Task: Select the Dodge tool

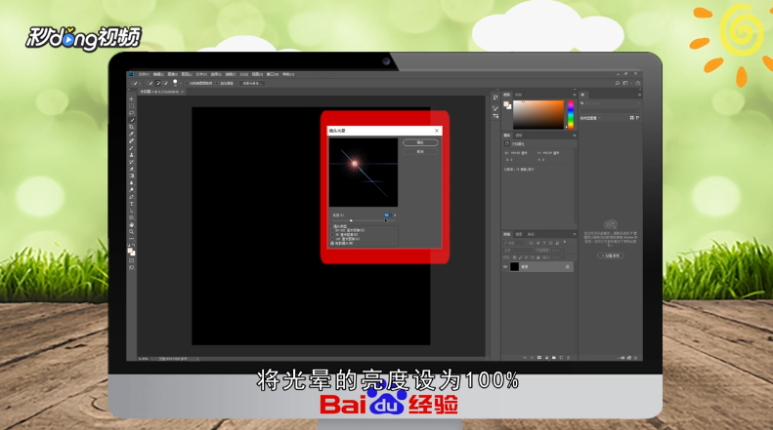Action: (132, 190)
